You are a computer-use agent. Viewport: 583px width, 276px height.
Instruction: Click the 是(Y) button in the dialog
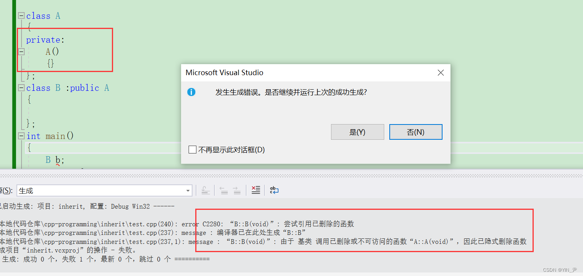tap(357, 132)
